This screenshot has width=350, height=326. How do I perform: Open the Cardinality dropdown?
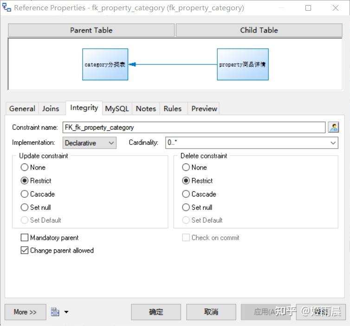click(x=252, y=143)
